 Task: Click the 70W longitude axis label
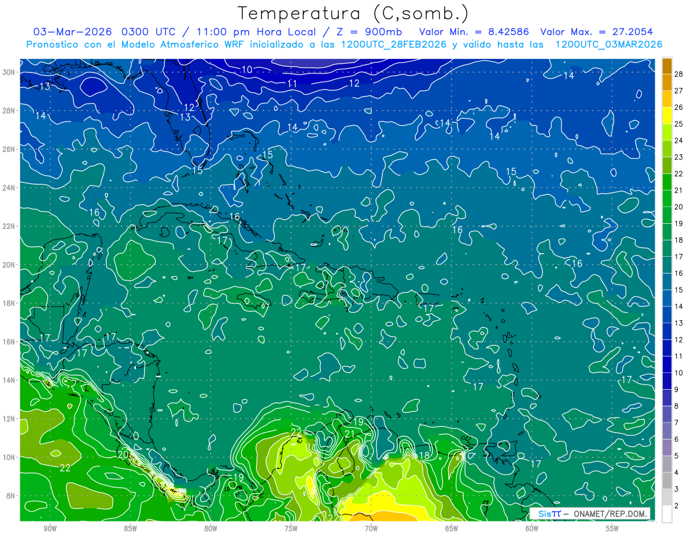click(371, 528)
